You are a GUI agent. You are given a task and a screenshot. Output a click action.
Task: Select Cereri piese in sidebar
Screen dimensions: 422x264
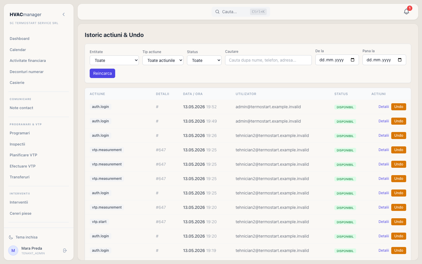coord(21,214)
